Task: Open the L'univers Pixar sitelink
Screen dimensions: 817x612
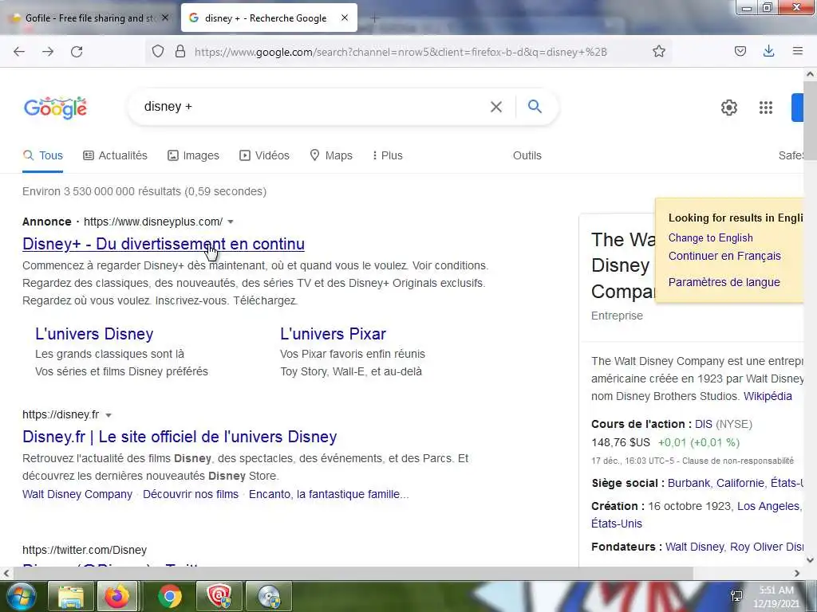Action: click(x=333, y=334)
